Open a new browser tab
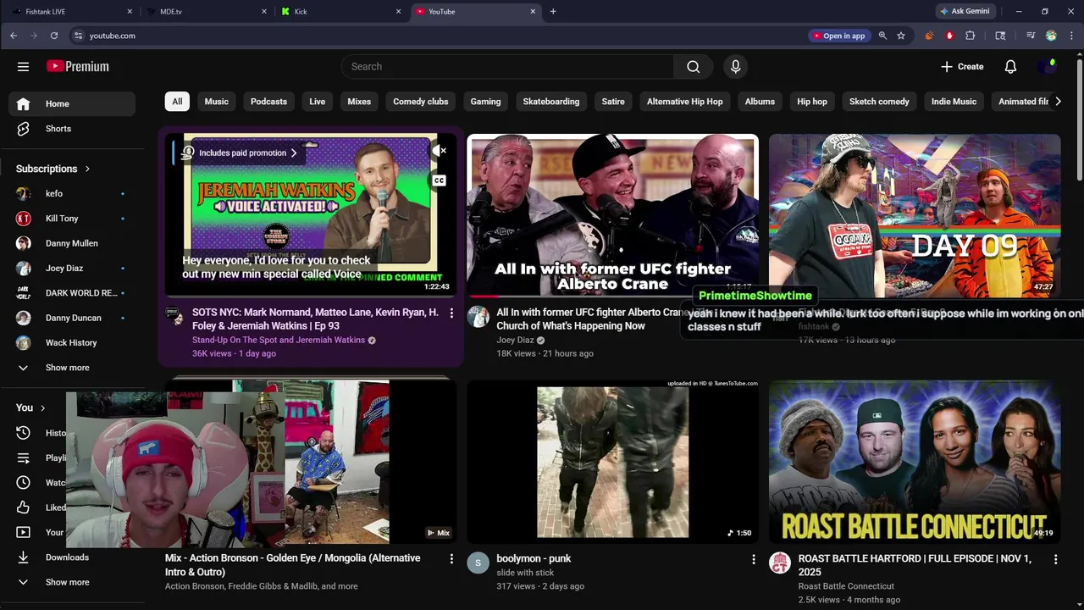 tap(553, 12)
